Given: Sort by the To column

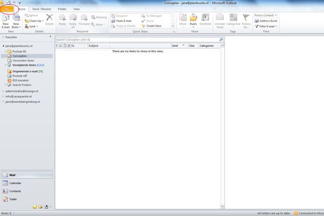Looking at the screenshot, I should [x=79, y=46].
